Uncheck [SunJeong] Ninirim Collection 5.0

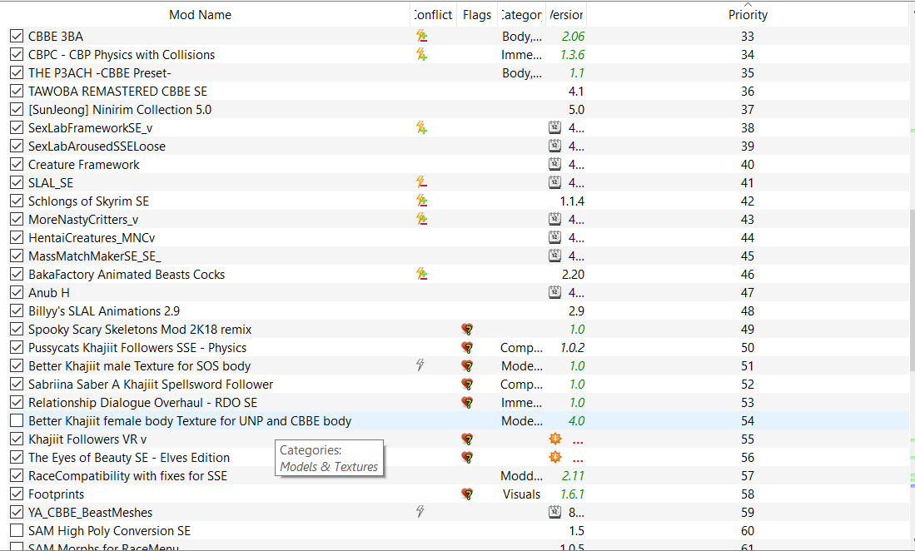coord(17,110)
